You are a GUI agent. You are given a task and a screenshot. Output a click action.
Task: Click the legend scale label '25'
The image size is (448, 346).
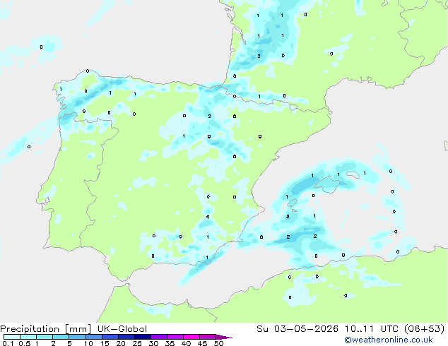pos(137,343)
